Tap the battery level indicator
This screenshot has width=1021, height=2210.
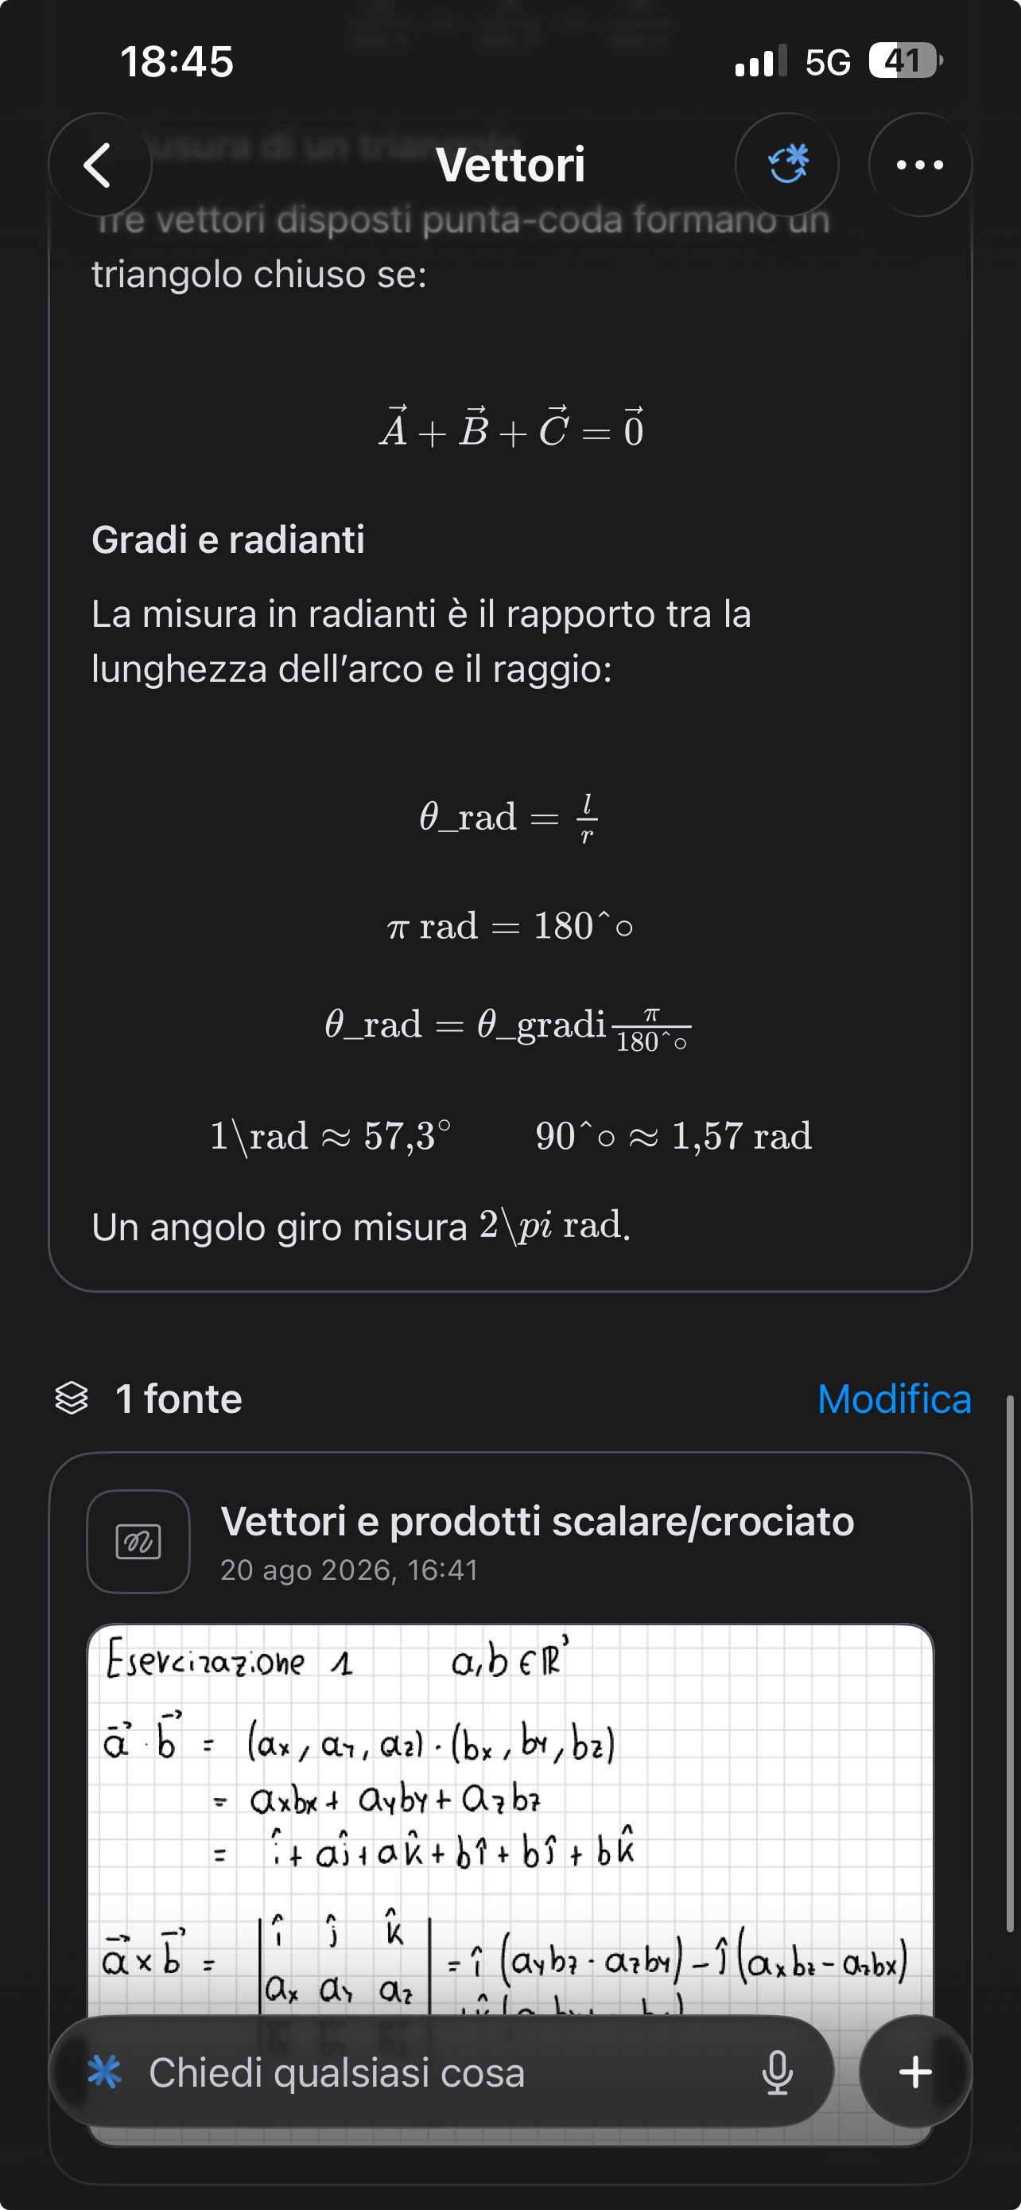point(905,61)
